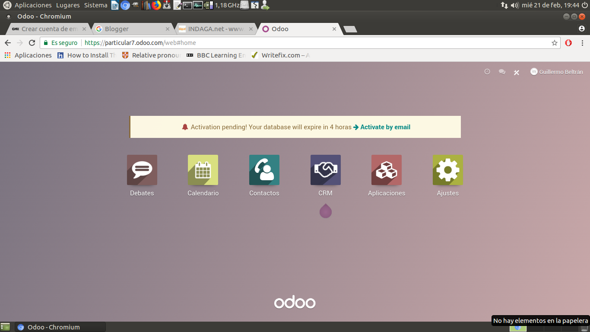Screen dimensions: 590x332
Task: Click the show desktop button
Action: click(x=5, y=327)
